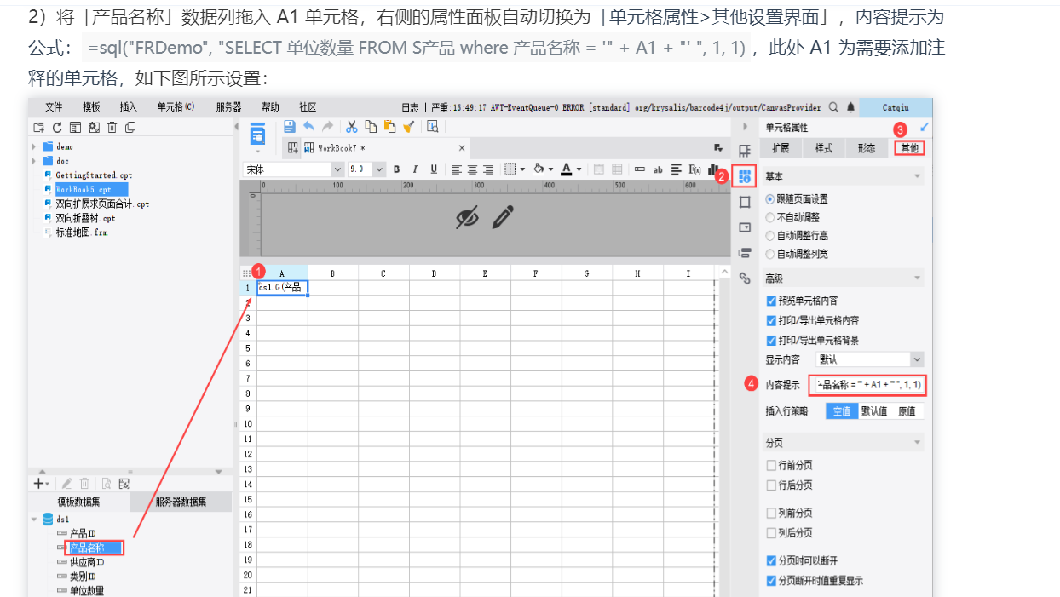Apply italic formatting with the I icon
The width and height of the screenshot is (1060, 597).
coord(415,169)
